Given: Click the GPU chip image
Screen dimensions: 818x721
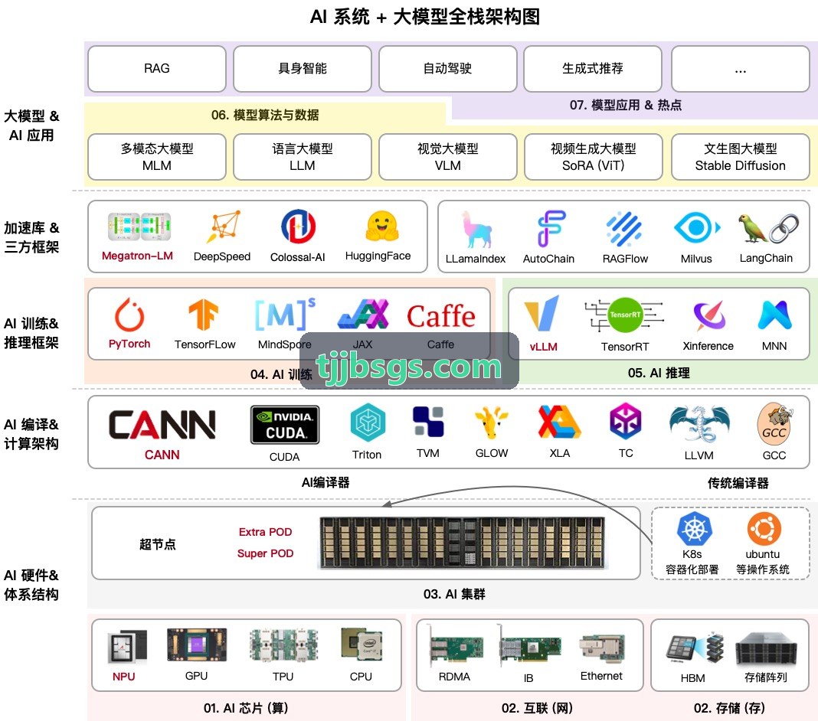Looking at the screenshot, I should 197,644.
